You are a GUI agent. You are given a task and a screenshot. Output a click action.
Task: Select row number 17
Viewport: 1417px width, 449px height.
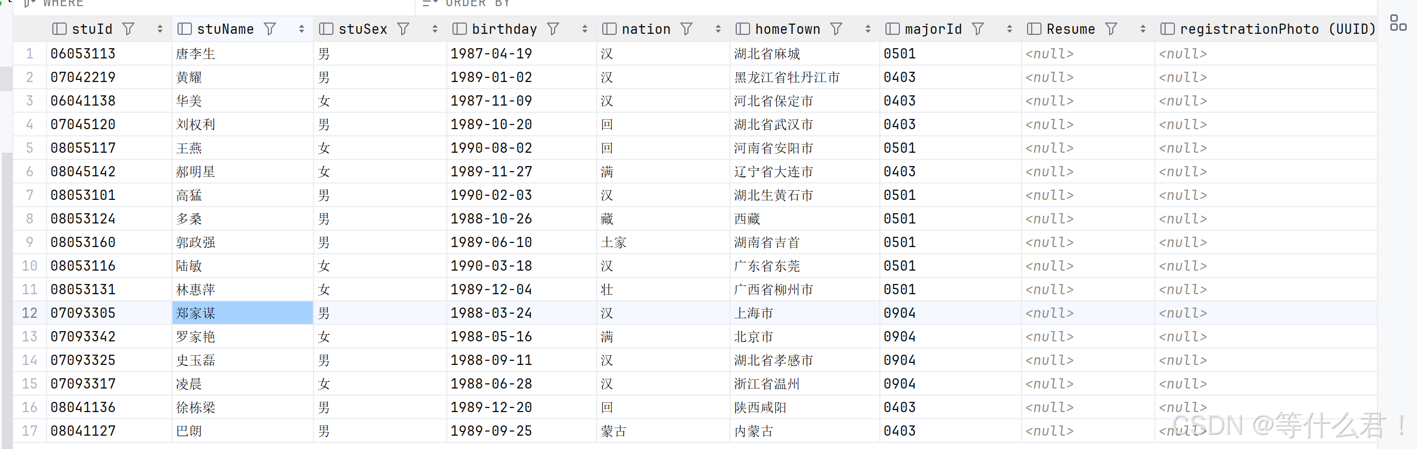click(x=30, y=431)
